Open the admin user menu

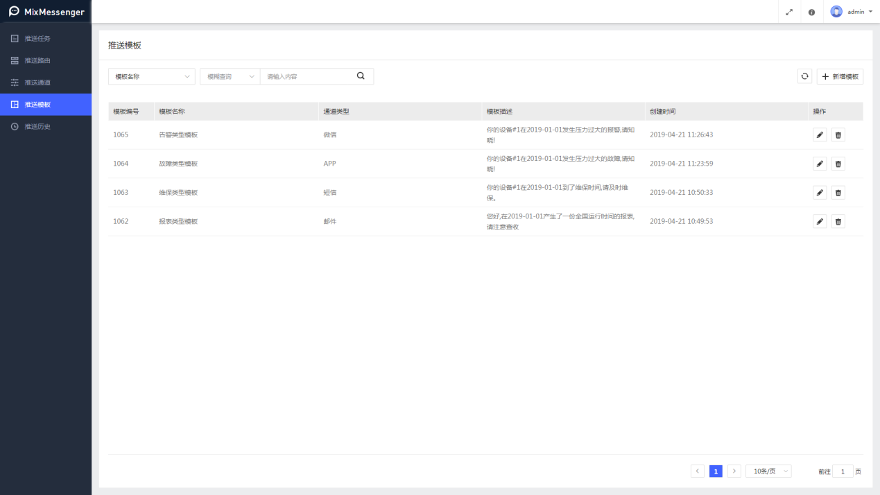point(852,12)
